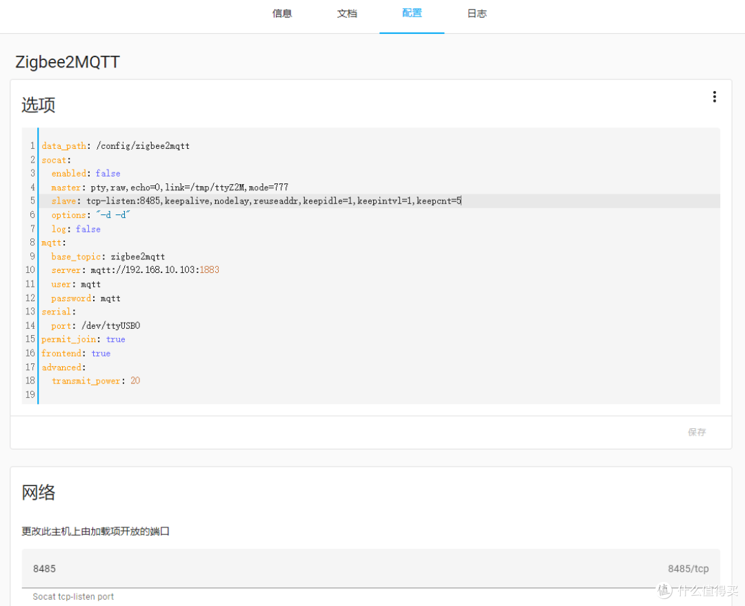Click line number 19 in editor gutter
Screen dimensions: 745x606
(30, 394)
